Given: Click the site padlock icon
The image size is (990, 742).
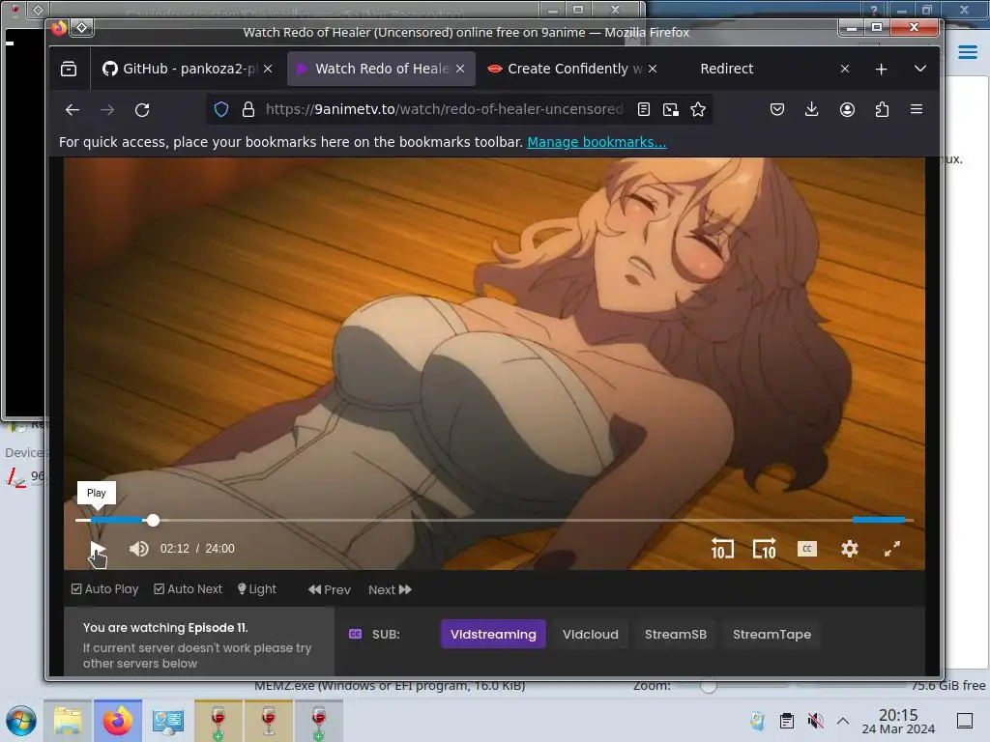Looking at the screenshot, I should point(248,110).
